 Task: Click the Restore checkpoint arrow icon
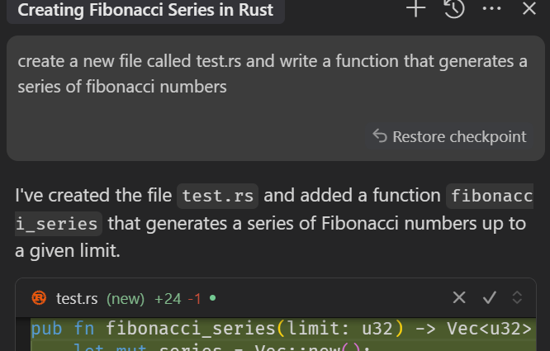380,136
